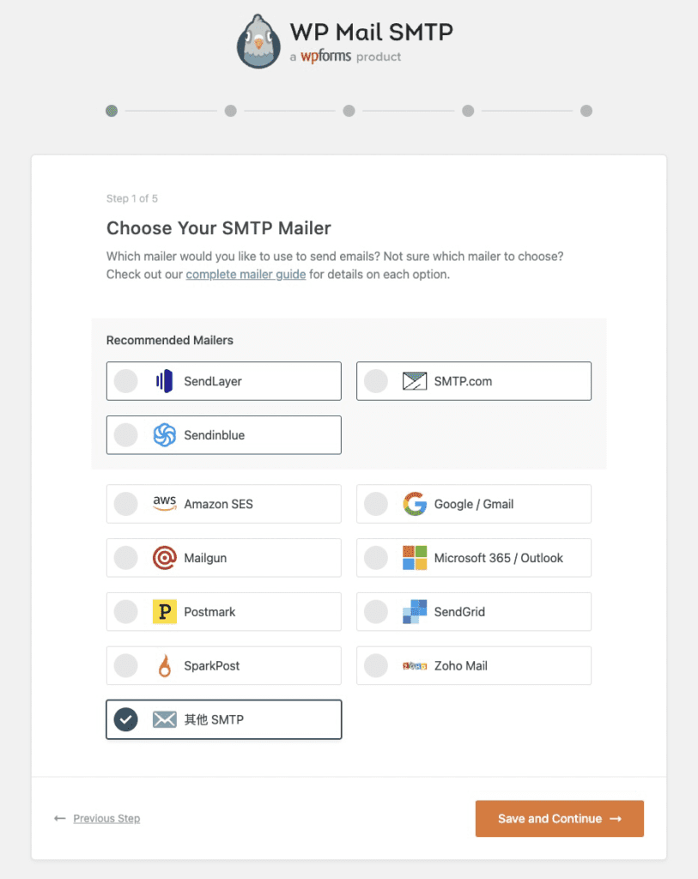Viewport: 698px width, 879px height.
Task: Go back via Previous Step link
Action: coord(106,819)
